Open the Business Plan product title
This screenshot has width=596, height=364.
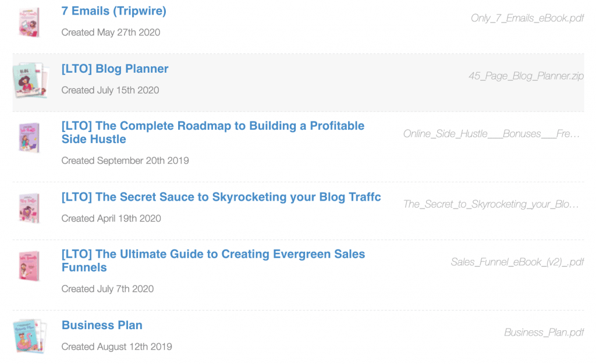coord(102,325)
